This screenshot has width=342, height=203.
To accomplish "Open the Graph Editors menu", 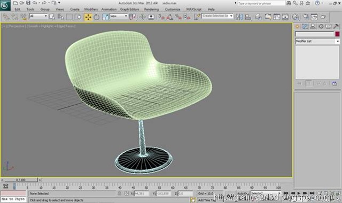I will [x=129, y=9].
